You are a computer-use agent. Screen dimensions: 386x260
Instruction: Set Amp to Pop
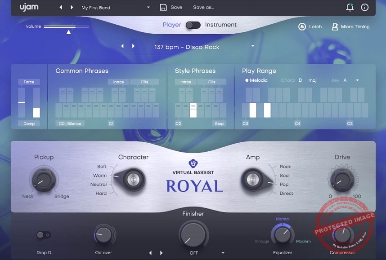tap(284, 184)
